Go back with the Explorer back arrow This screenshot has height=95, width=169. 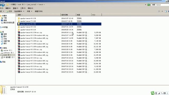pyautogui.click(x=0, y=5)
